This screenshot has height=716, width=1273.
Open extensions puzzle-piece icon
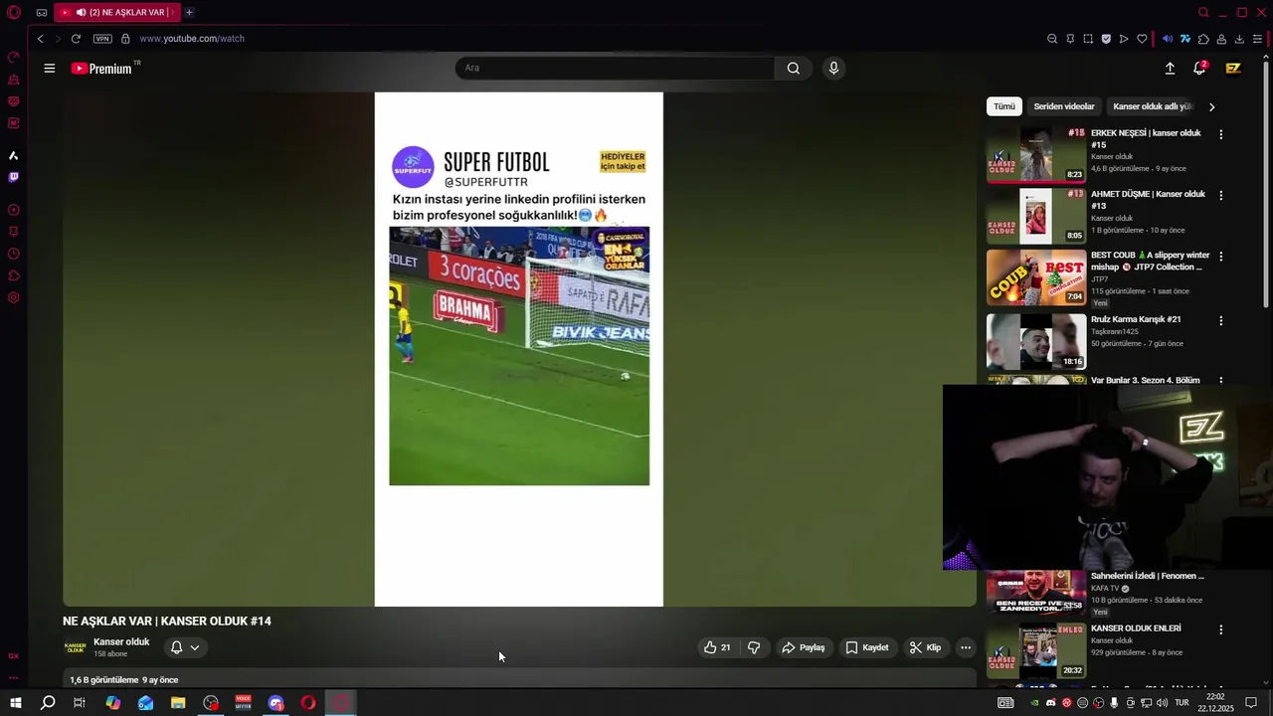1203,39
